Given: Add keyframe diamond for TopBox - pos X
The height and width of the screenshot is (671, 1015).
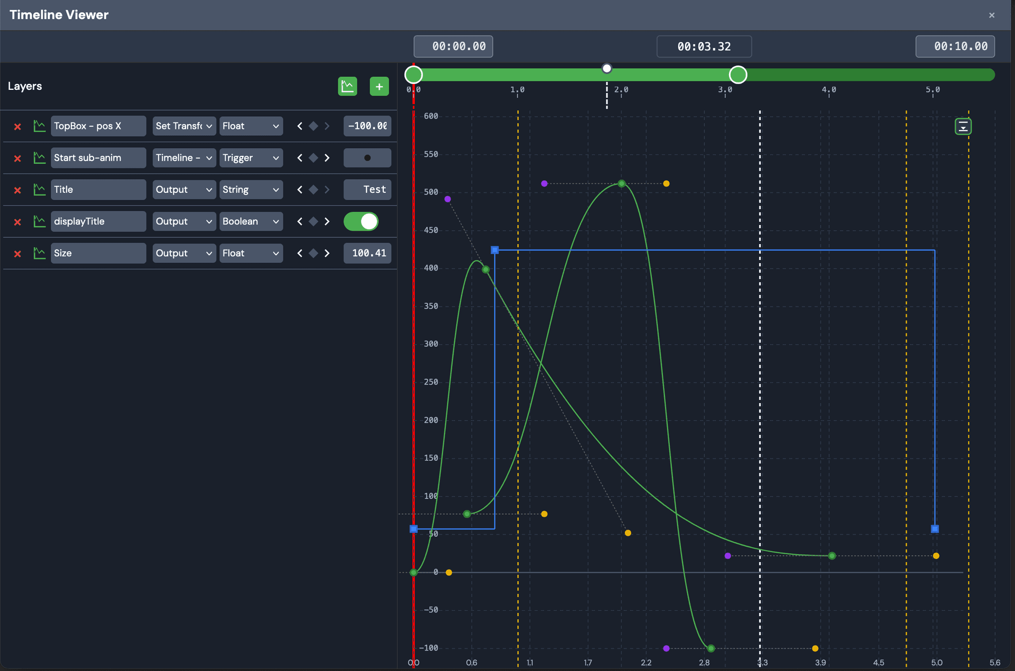Looking at the screenshot, I should [x=313, y=126].
